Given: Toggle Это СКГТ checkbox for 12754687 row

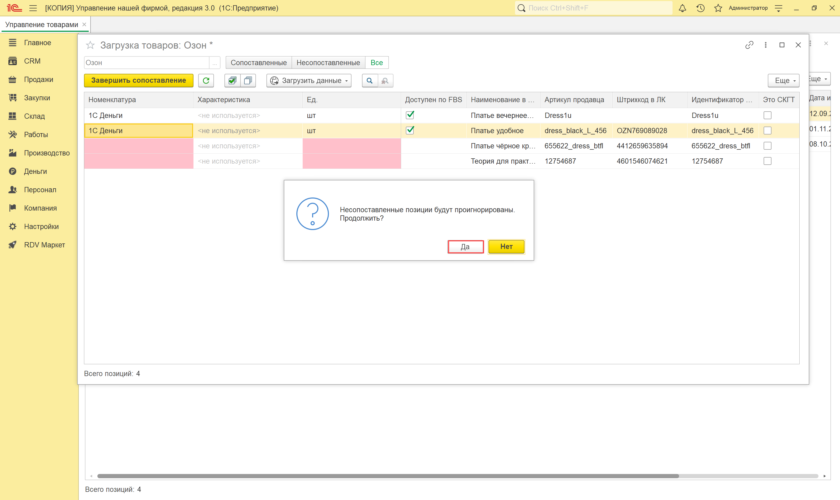Looking at the screenshot, I should 767,161.
